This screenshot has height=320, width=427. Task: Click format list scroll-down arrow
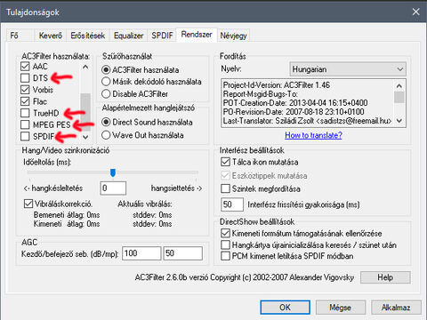pyautogui.click(x=85, y=137)
